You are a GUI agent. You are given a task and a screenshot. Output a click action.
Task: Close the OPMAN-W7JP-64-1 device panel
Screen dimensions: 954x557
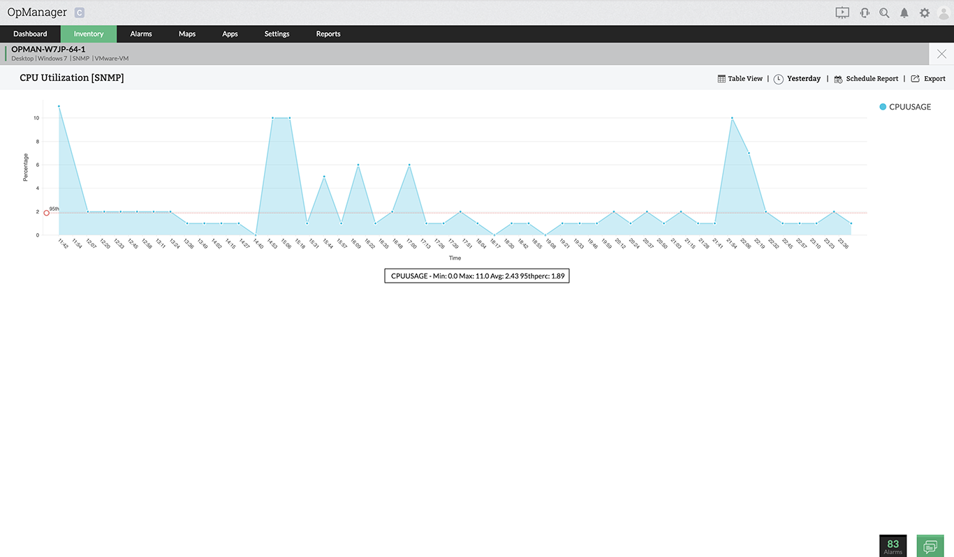coord(941,54)
